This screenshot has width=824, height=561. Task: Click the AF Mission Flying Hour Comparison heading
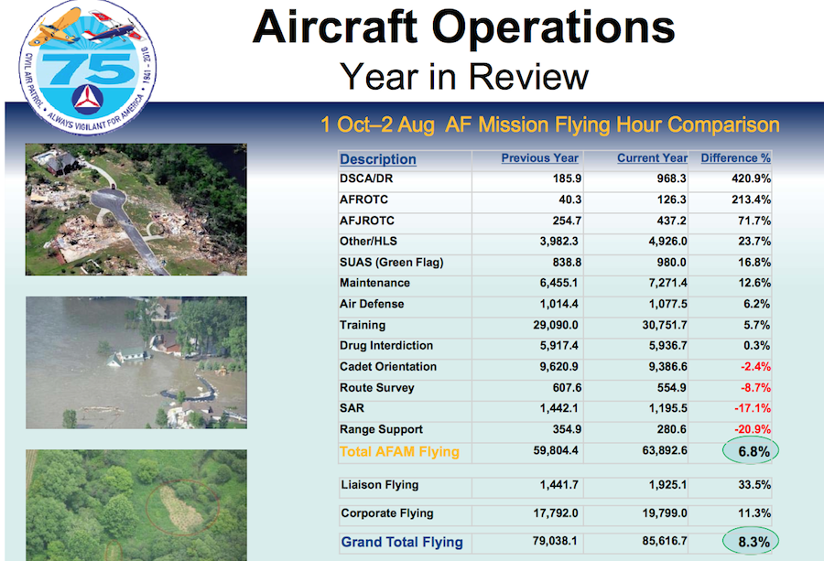pos(549,124)
